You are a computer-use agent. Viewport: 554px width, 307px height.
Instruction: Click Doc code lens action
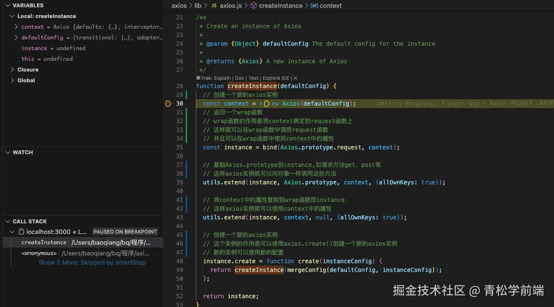240,78
